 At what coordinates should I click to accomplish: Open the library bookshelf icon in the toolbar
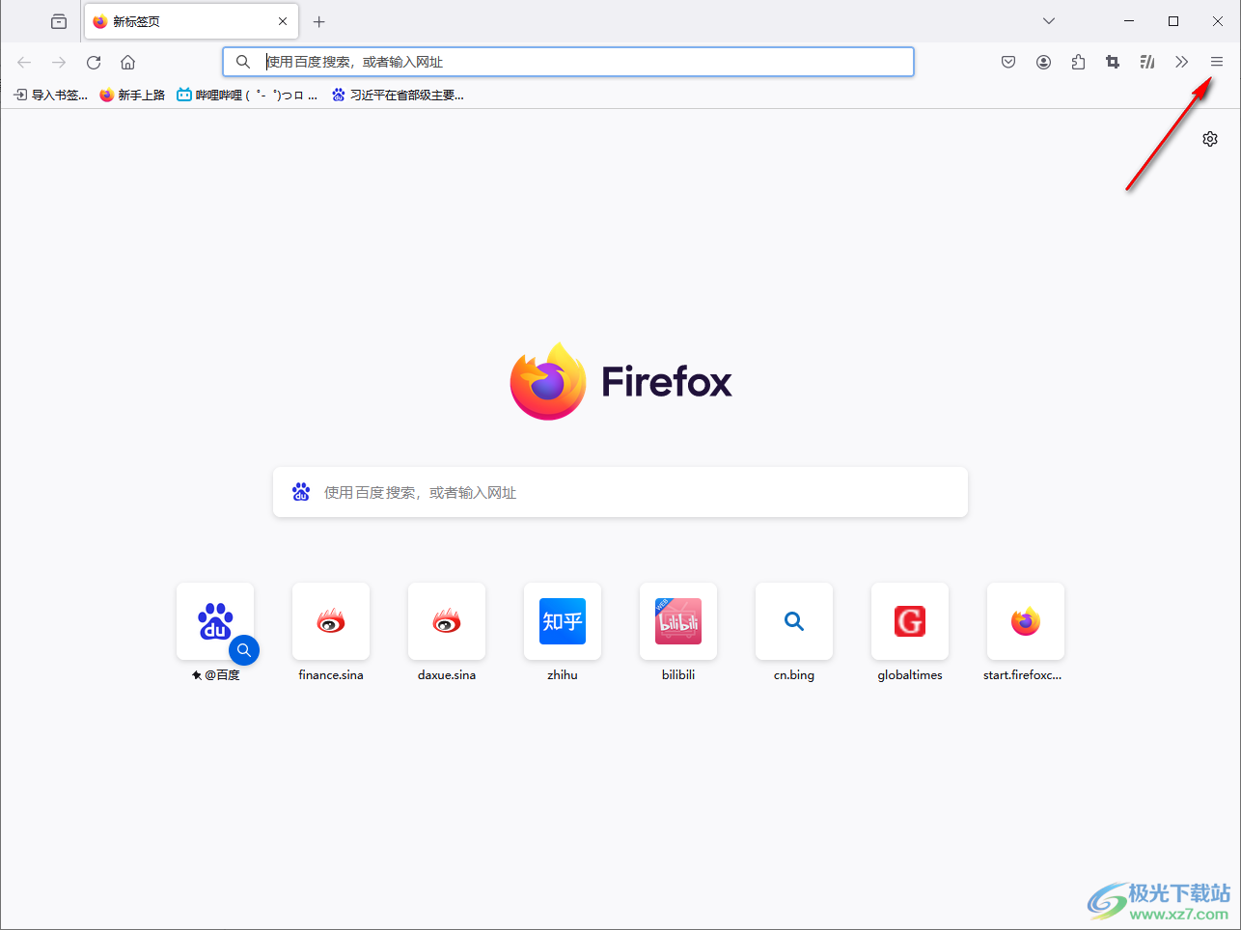tap(1147, 62)
